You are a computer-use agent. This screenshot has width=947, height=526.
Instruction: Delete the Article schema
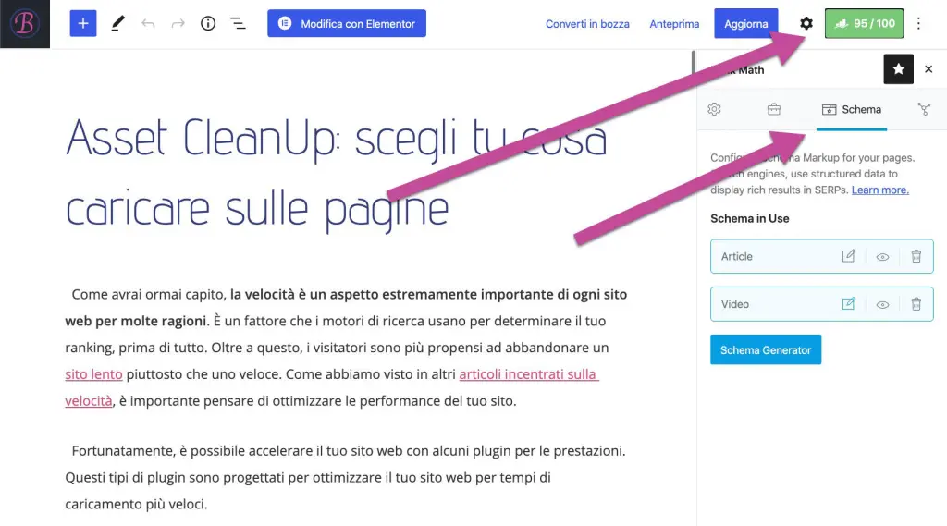[916, 256]
